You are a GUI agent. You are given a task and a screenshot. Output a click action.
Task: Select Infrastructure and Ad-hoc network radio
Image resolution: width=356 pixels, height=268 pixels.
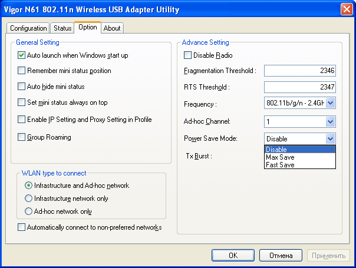tap(28, 186)
